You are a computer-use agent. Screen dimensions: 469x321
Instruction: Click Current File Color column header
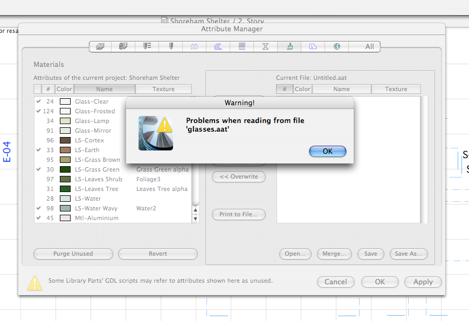click(x=302, y=89)
